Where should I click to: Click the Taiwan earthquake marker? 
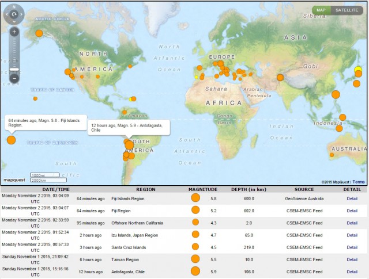[x=336, y=95]
